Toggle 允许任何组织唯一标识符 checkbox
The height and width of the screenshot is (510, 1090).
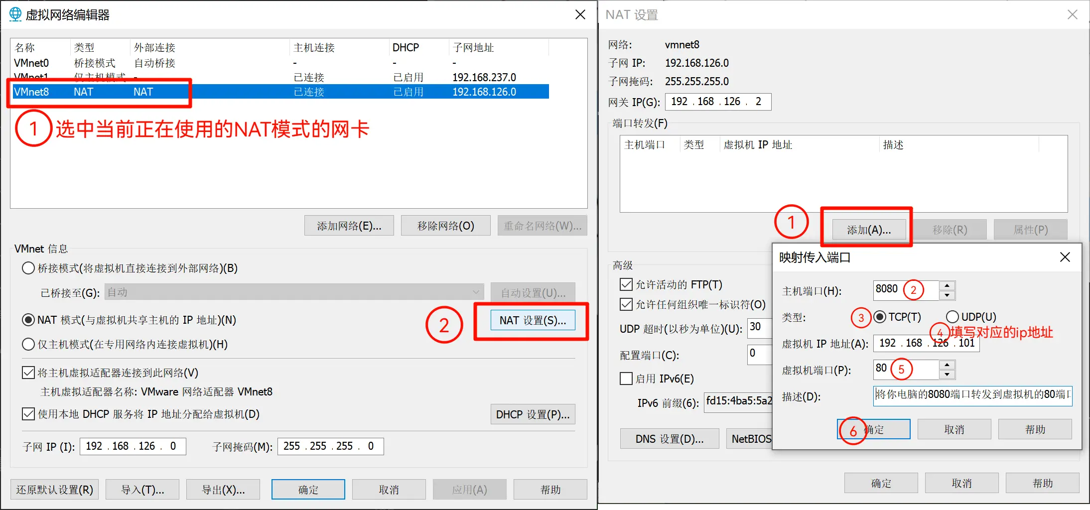click(626, 304)
